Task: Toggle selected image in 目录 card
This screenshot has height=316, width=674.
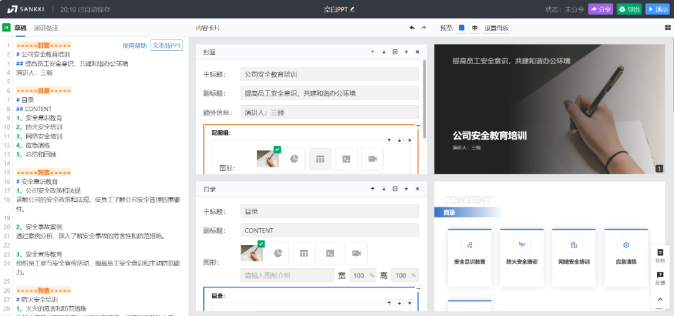Action: click(252, 253)
